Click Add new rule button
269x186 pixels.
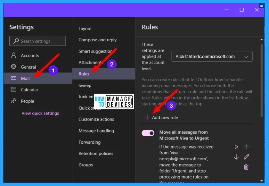pyautogui.click(x=161, y=117)
